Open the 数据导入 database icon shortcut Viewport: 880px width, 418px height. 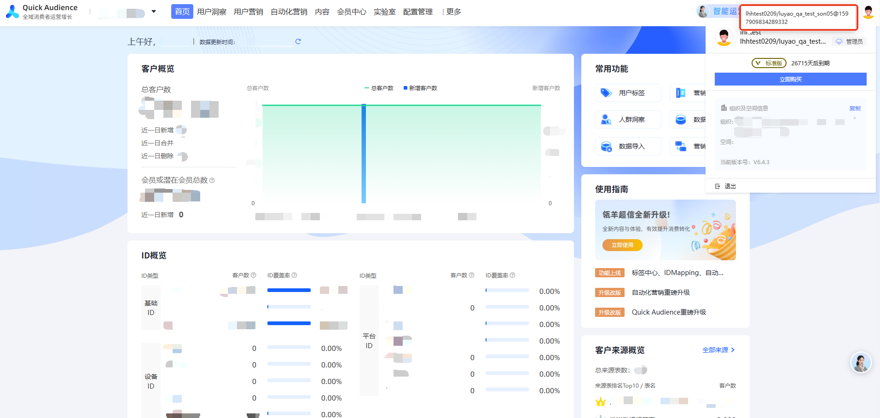(x=606, y=146)
